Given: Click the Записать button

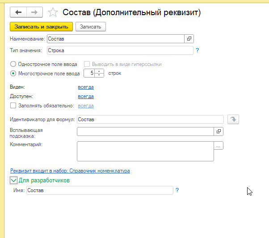Looking at the screenshot, I should coord(91,27).
